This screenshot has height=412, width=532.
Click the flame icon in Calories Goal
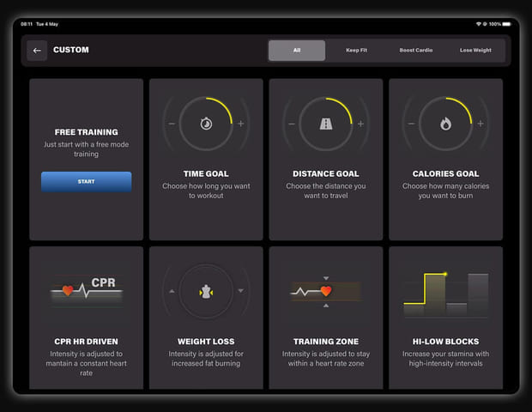pyautogui.click(x=446, y=124)
